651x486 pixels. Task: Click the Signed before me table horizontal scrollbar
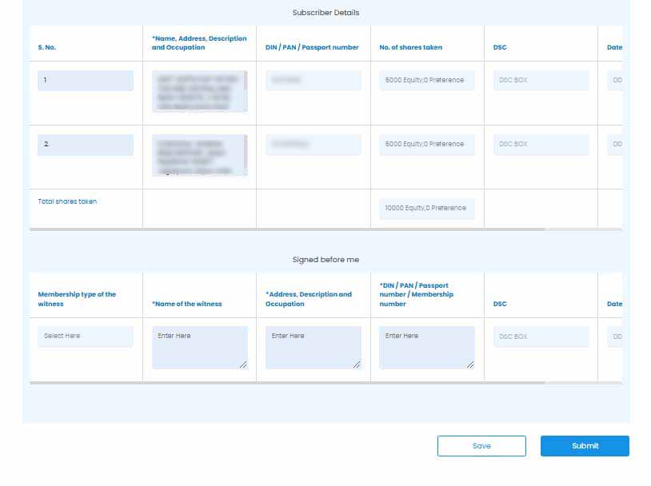tap(288, 383)
